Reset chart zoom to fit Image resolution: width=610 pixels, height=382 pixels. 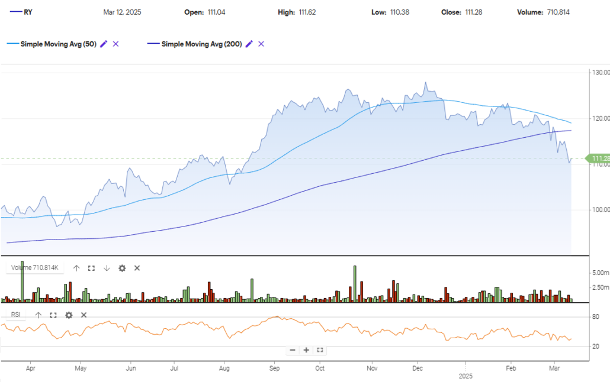coord(320,350)
